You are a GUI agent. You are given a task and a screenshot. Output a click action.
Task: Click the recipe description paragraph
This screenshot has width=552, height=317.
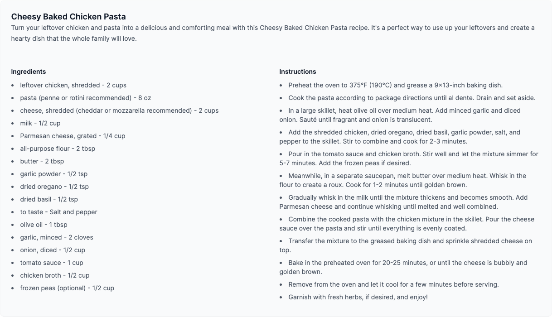273,33
